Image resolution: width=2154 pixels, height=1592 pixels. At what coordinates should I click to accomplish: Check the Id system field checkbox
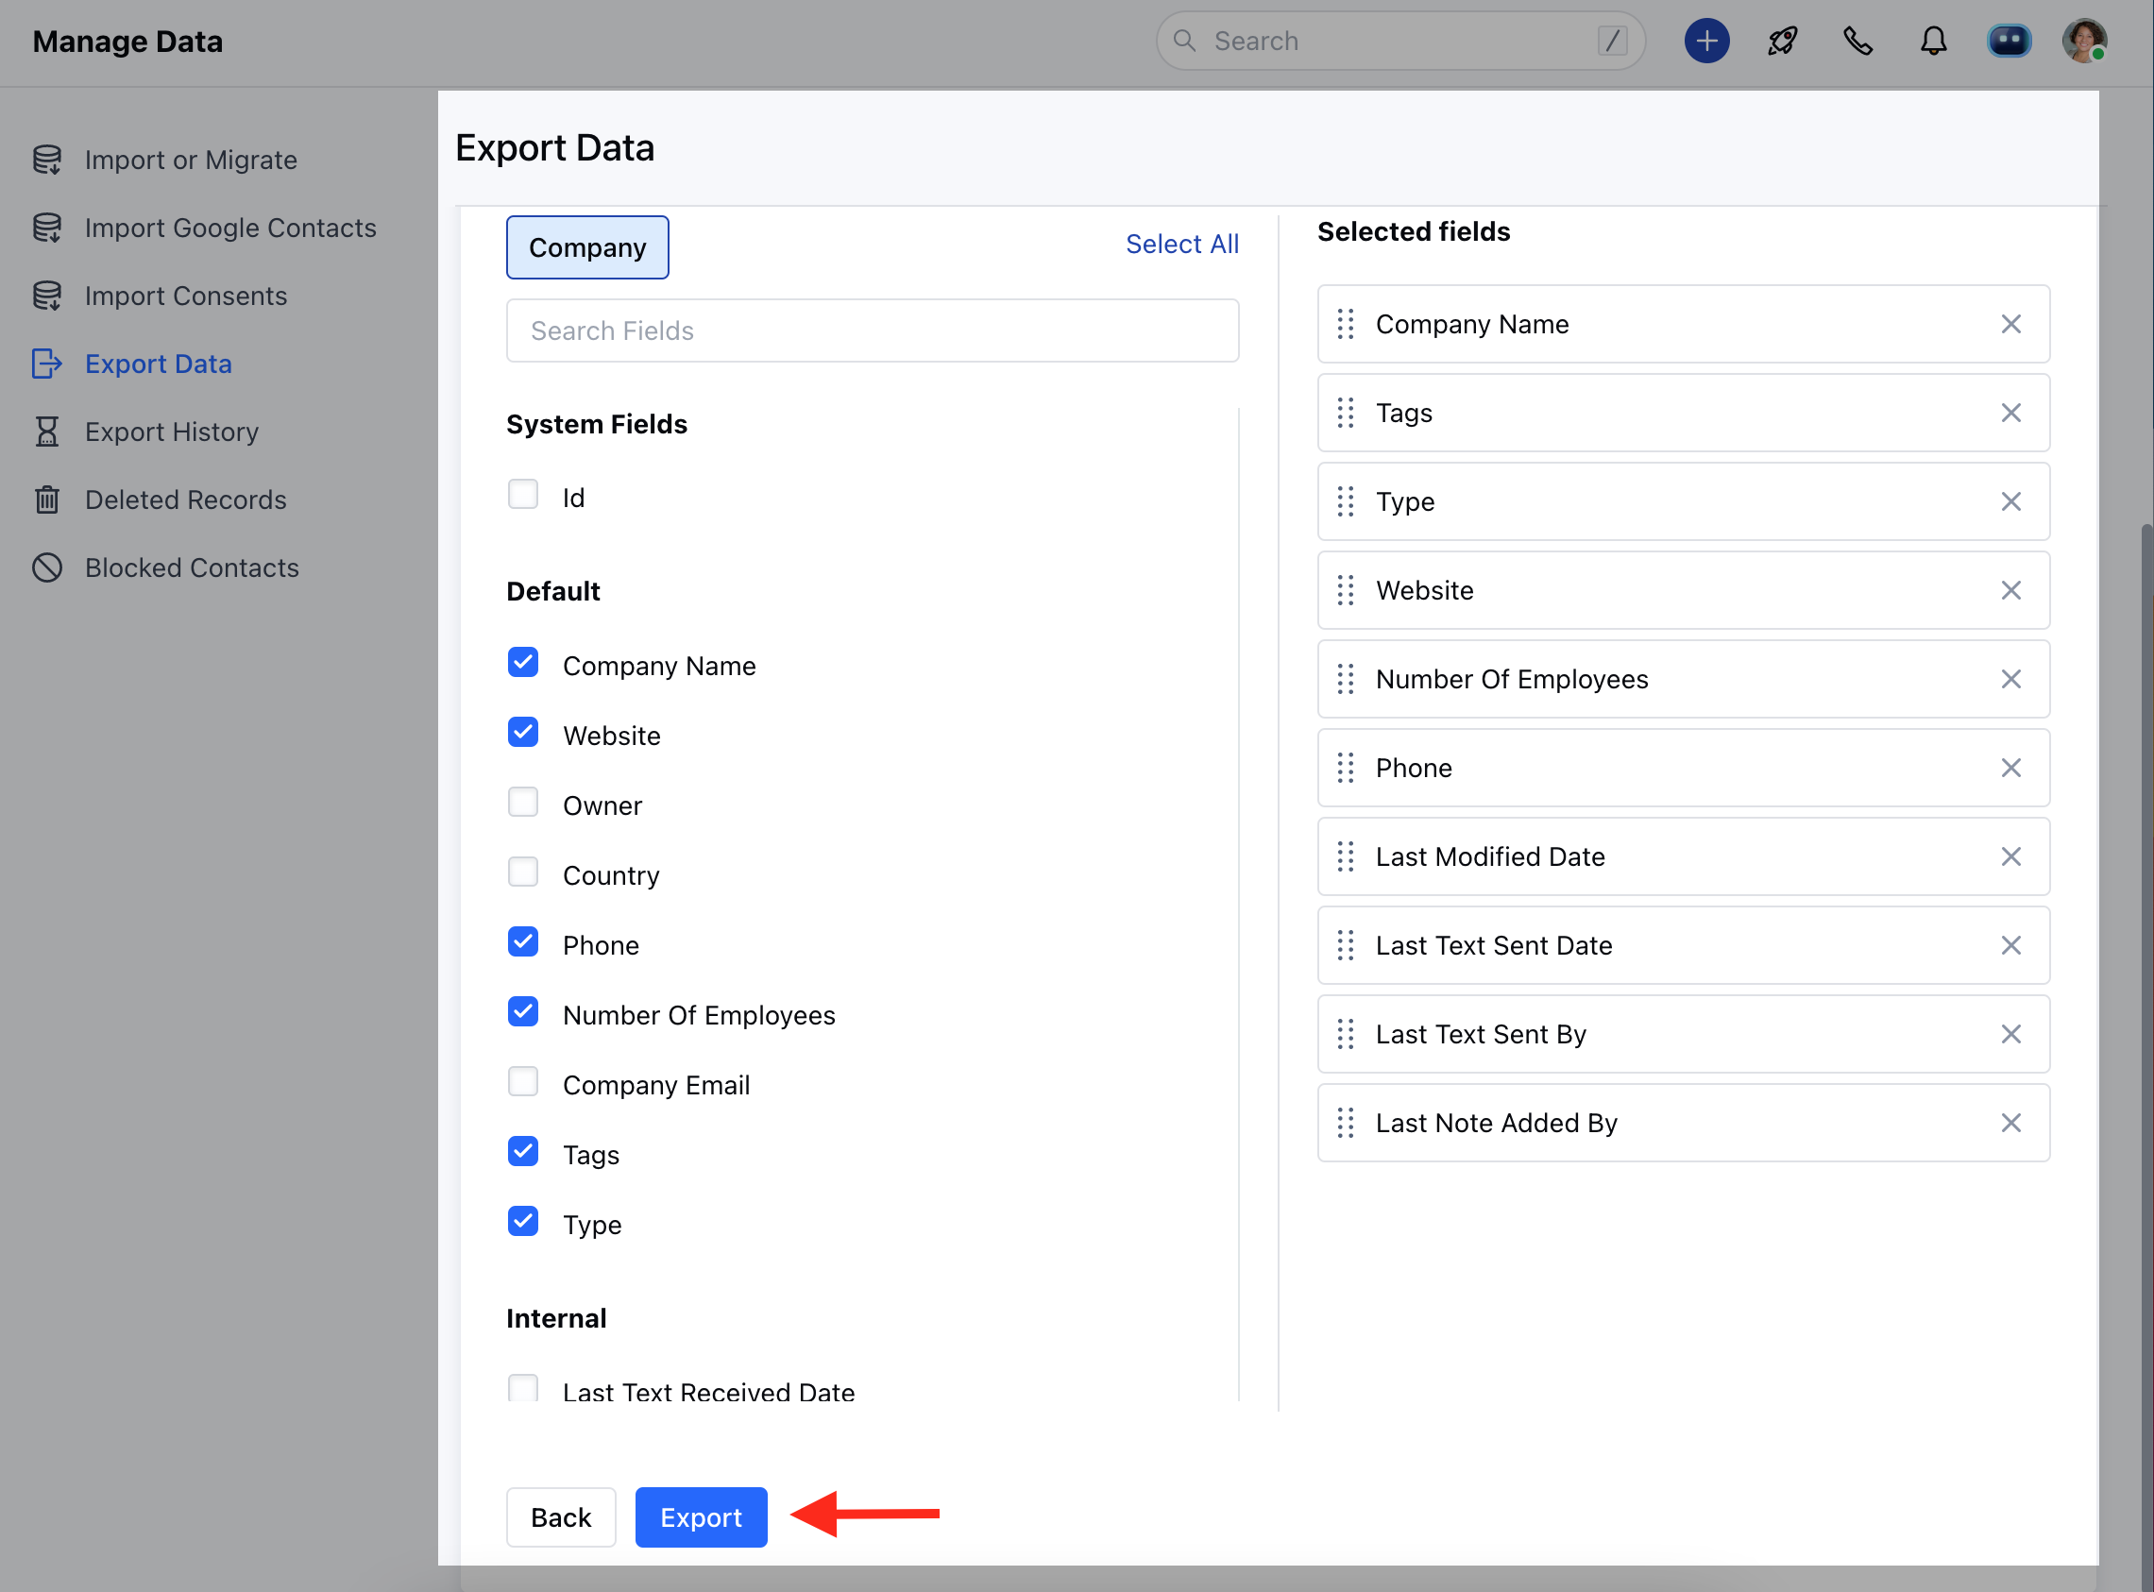pyautogui.click(x=523, y=496)
